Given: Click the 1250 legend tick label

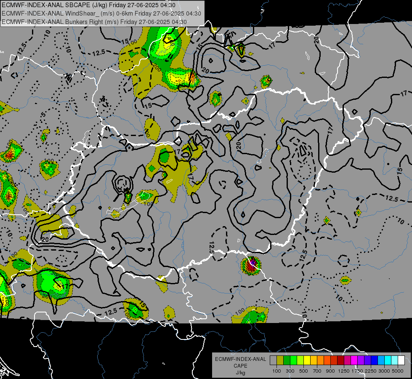Looking at the screenshot, I should pos(344,371).
